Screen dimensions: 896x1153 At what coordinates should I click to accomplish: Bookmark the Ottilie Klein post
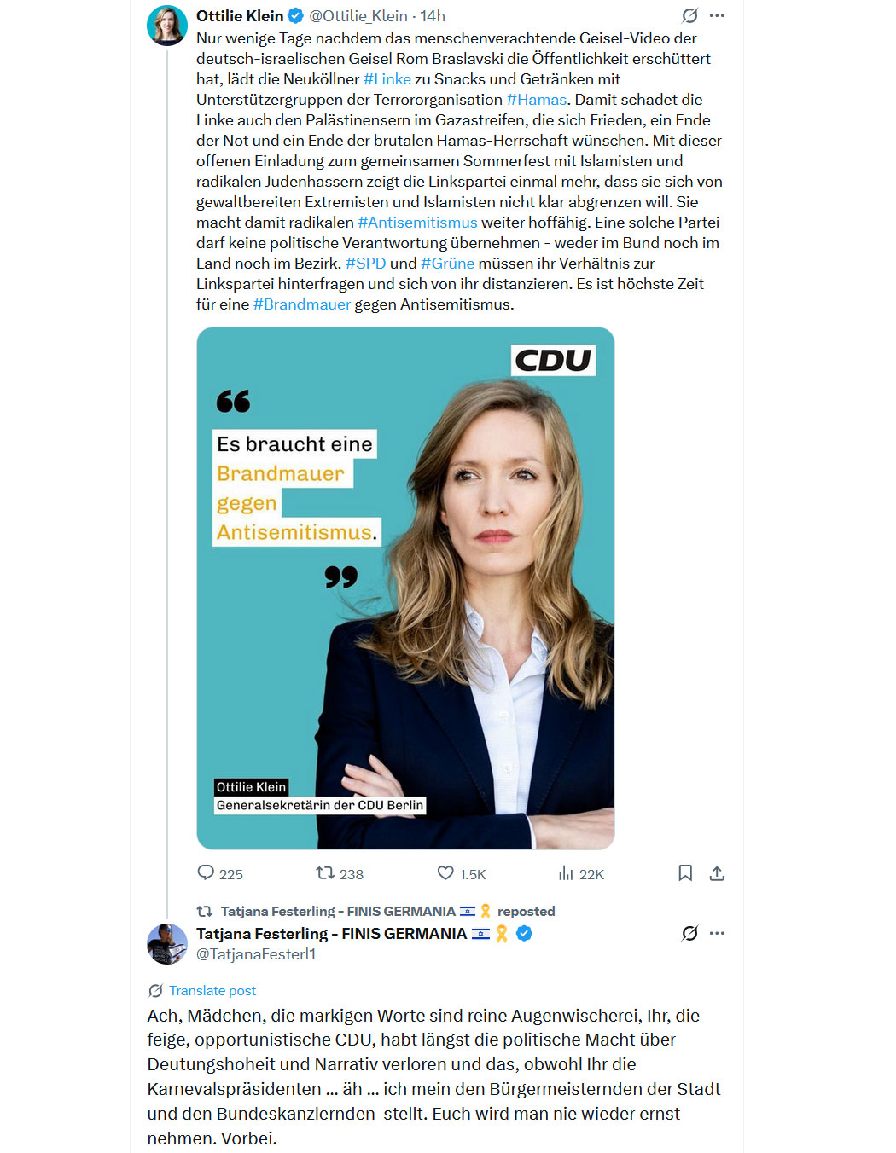[x=685, y=872]
